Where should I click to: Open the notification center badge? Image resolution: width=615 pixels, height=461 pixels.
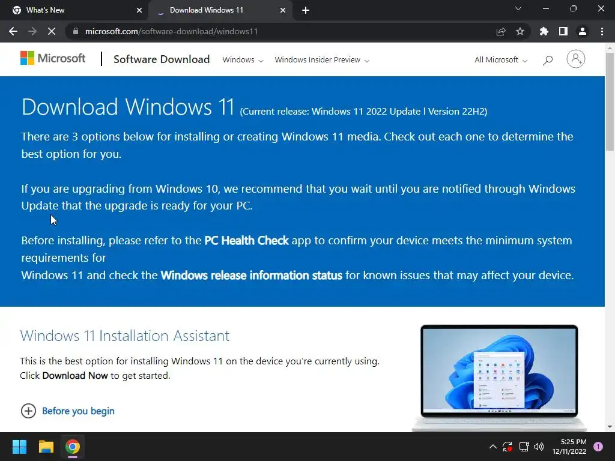(x=598, y=447)
